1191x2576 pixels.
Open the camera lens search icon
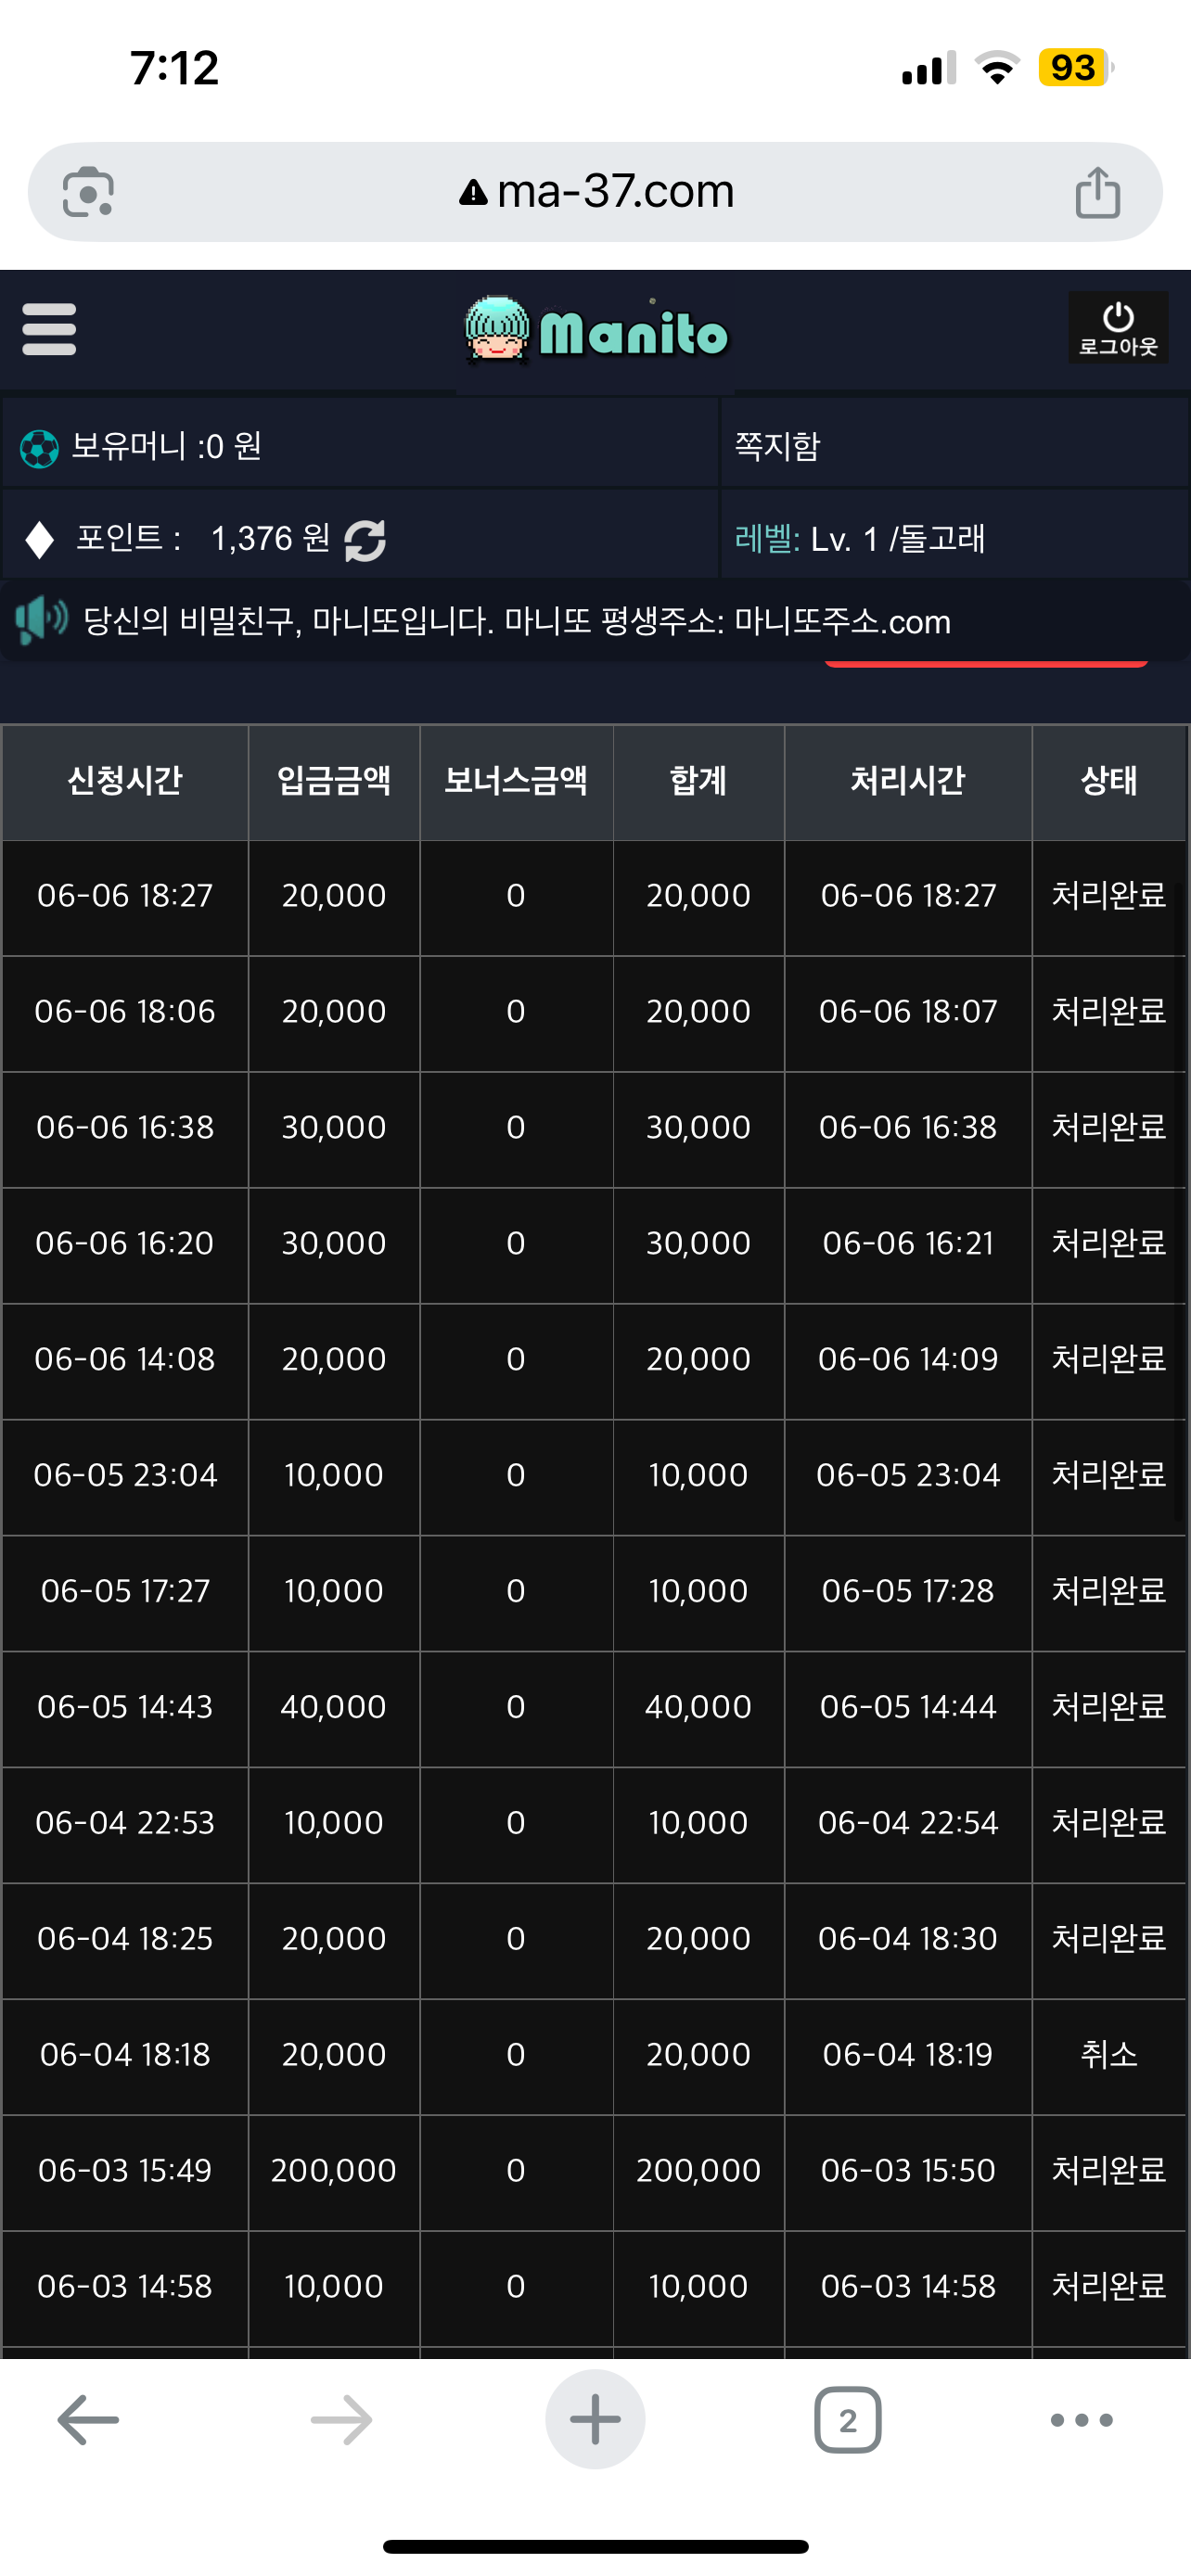point(88,192)
